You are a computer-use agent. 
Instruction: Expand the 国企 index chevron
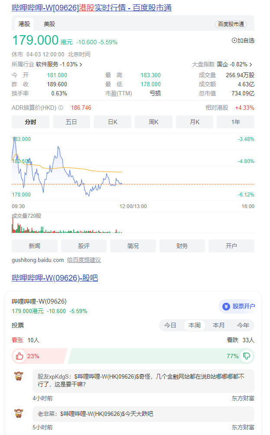[x=250, y=65]
